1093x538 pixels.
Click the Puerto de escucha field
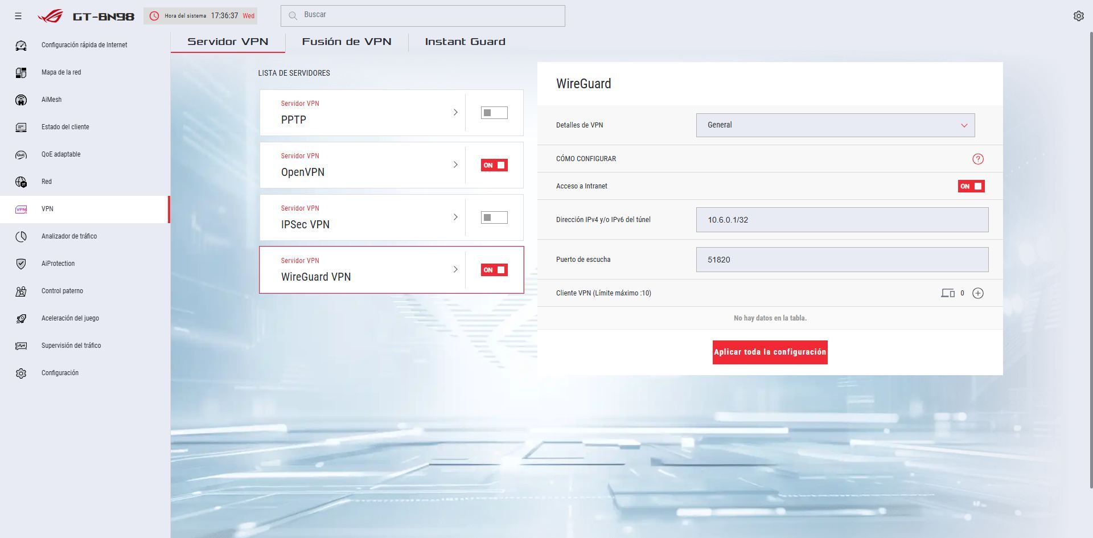pyautogui.click(x=842, y=260)
